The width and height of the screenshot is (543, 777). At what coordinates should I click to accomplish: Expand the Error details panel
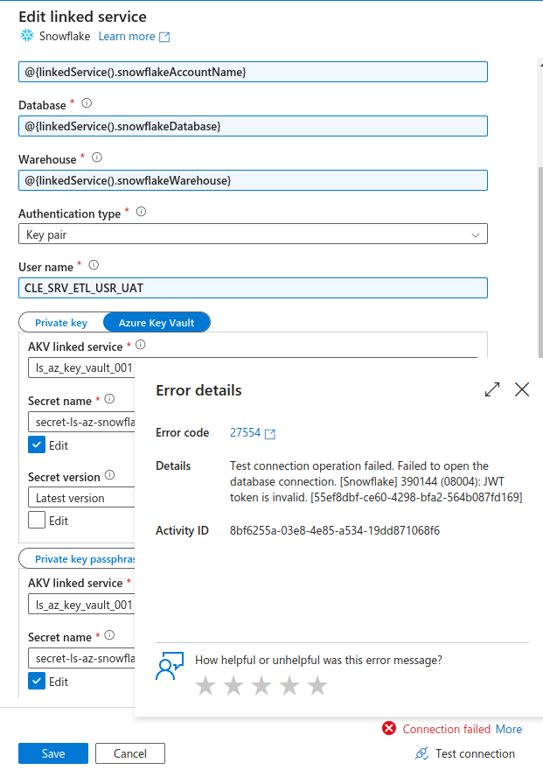pos(492,389)
